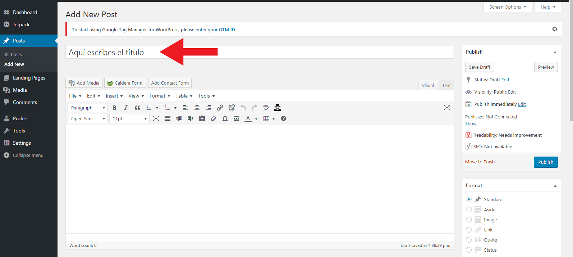Open the Open Sans font dropdown
Screen dimensions: 573x257
[x=88, y=118]
